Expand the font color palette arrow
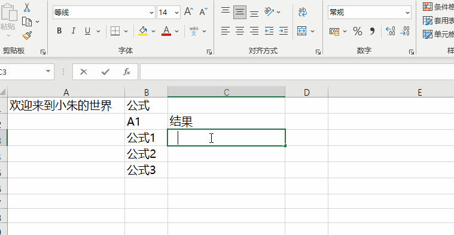Screen dimensions: 454x235 (x=176, y=31)
